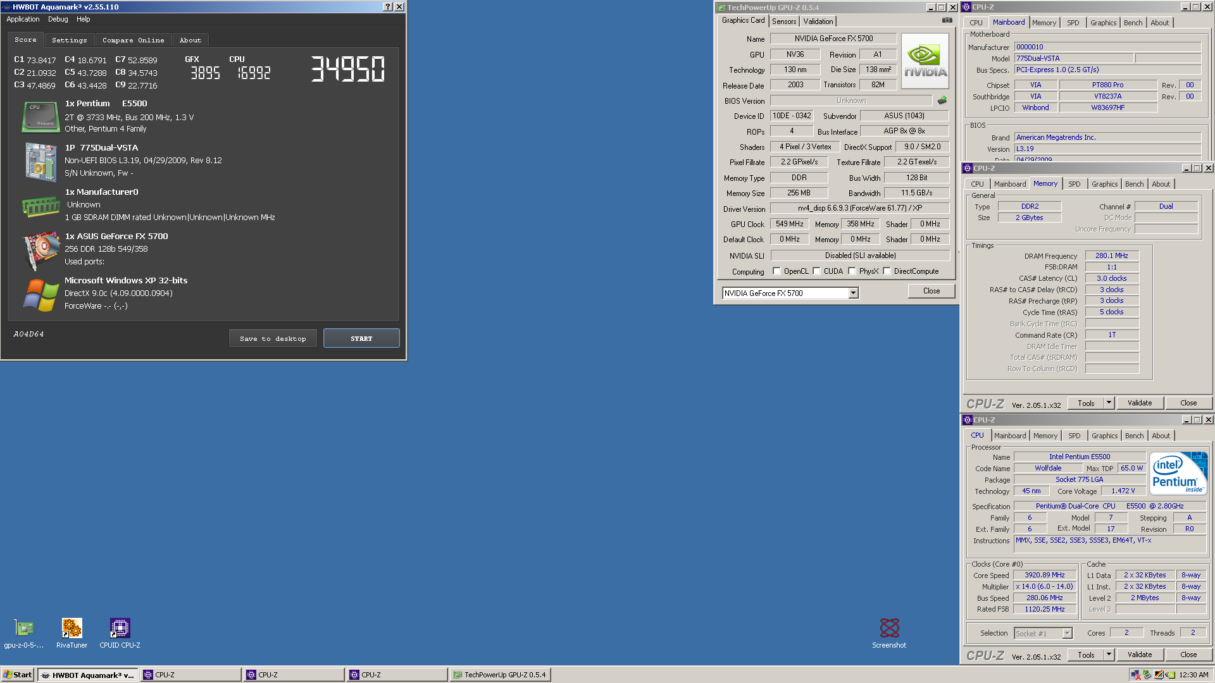Open the Debug menu in Aquamark
Viewport: 1215px width, 683px height.
click(58, 19)
